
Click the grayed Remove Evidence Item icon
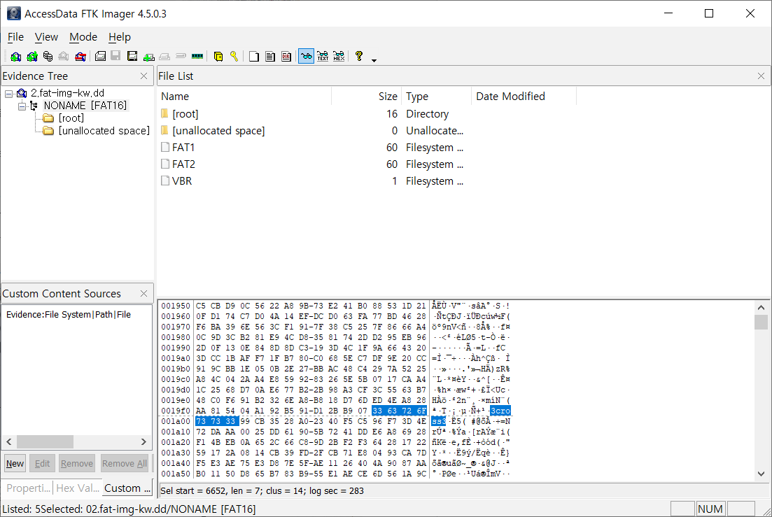click(64, 57)
